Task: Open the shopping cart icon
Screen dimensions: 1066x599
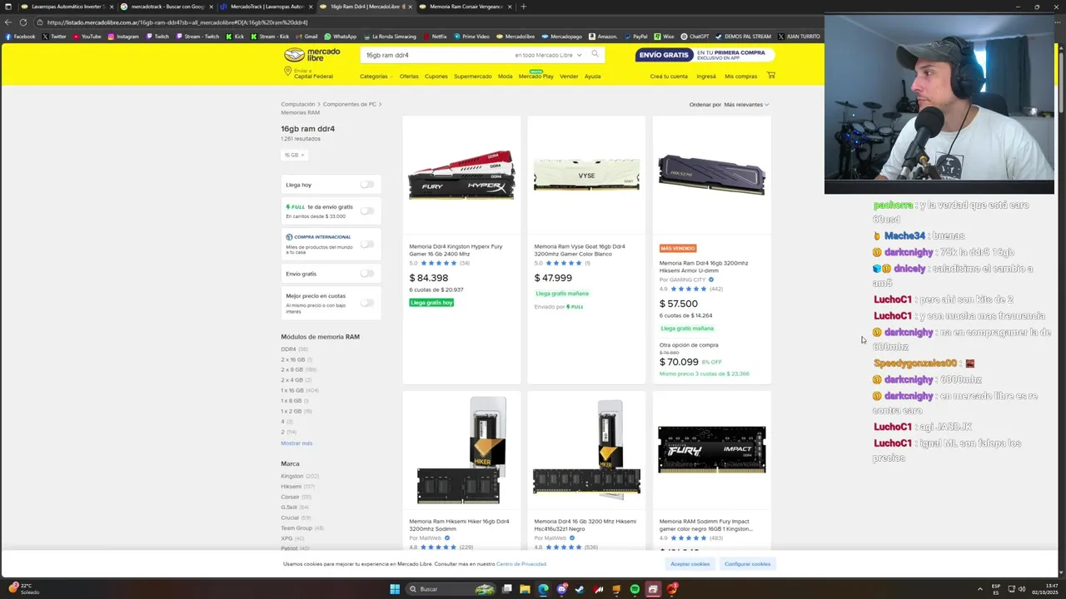Action: click(x=770, y=76)
